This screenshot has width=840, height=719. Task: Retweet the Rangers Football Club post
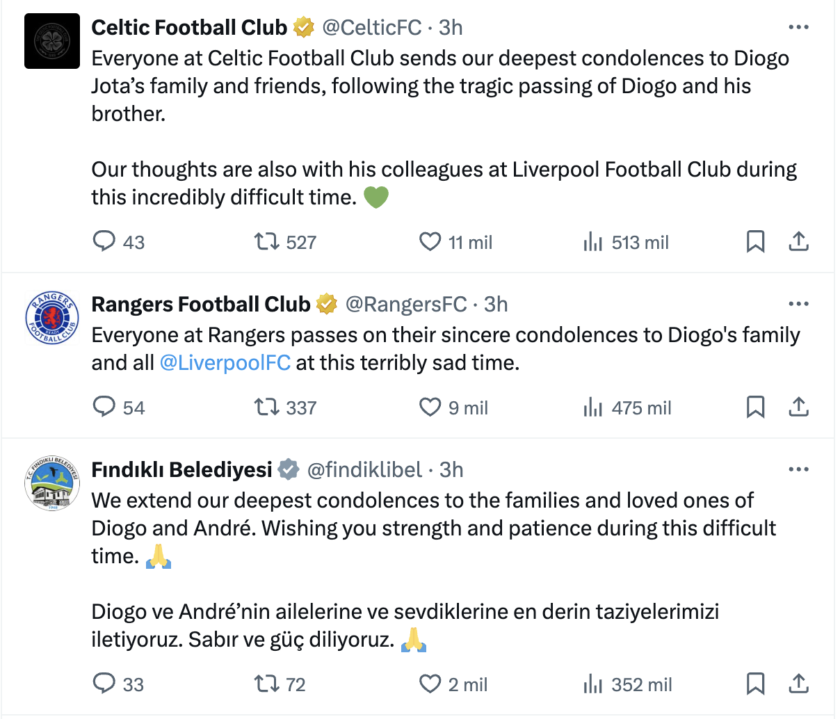[x=265, y=407]
